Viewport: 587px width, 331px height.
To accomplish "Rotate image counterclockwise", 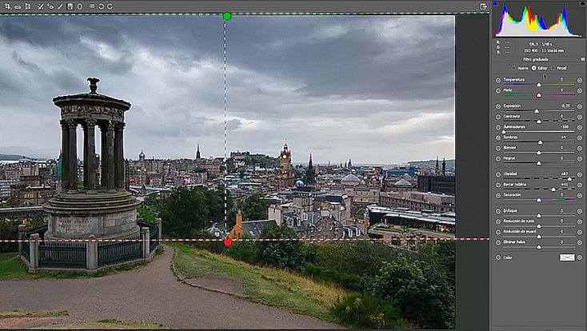I will [101, 6].
